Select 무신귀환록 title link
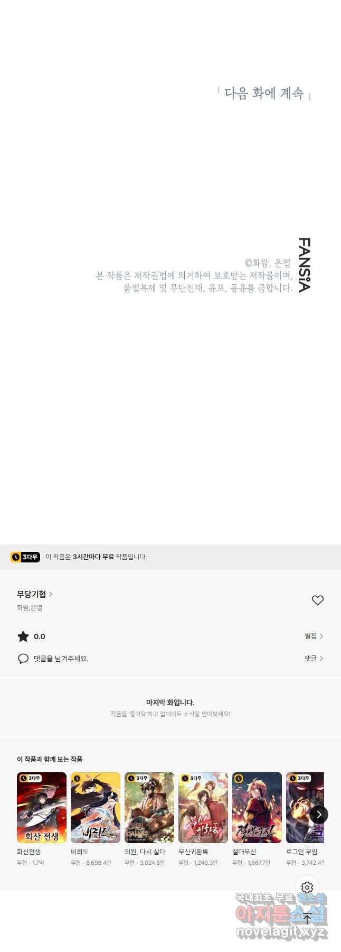Image resolution: width=341 pixels, height=952 pixels. [193, 852]
